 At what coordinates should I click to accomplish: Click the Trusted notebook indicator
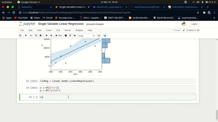pos(177,30)
